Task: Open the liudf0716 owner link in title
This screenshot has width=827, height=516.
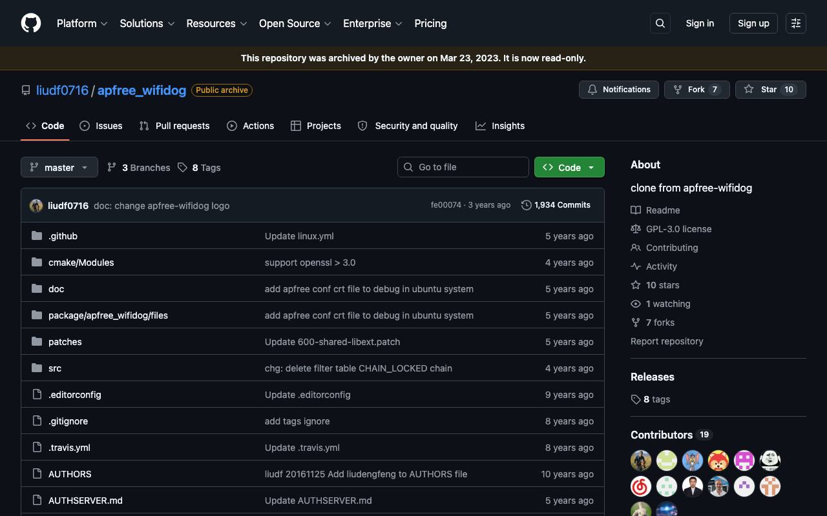Action: (62, 90)
